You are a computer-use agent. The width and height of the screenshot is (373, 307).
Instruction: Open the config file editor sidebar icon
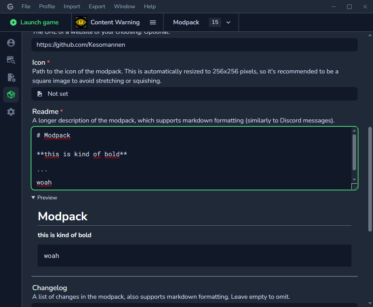coord(11,77)
